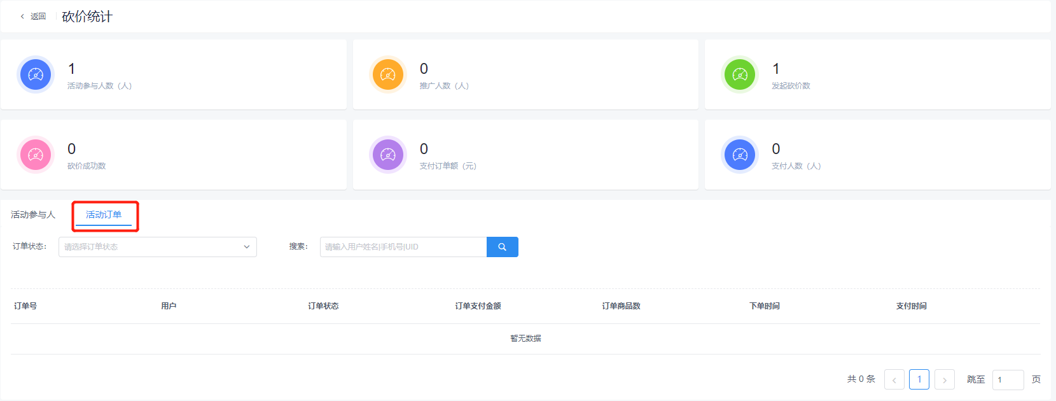Switch to the 活动参与人 tab

click(x=33, y=215)
